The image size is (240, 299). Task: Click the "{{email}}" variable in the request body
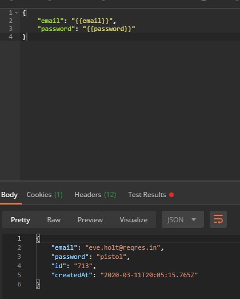[x=92, y=21]
